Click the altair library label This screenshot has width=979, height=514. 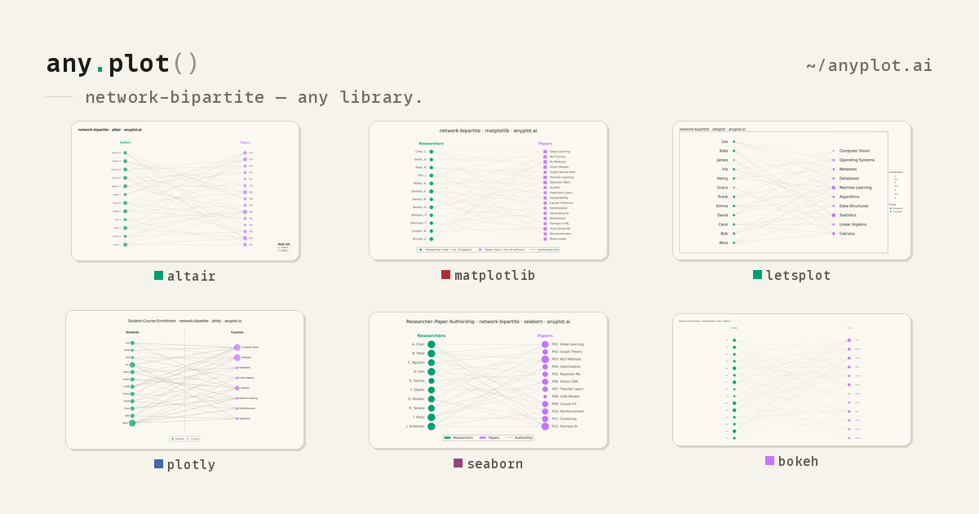click(192, 276)
